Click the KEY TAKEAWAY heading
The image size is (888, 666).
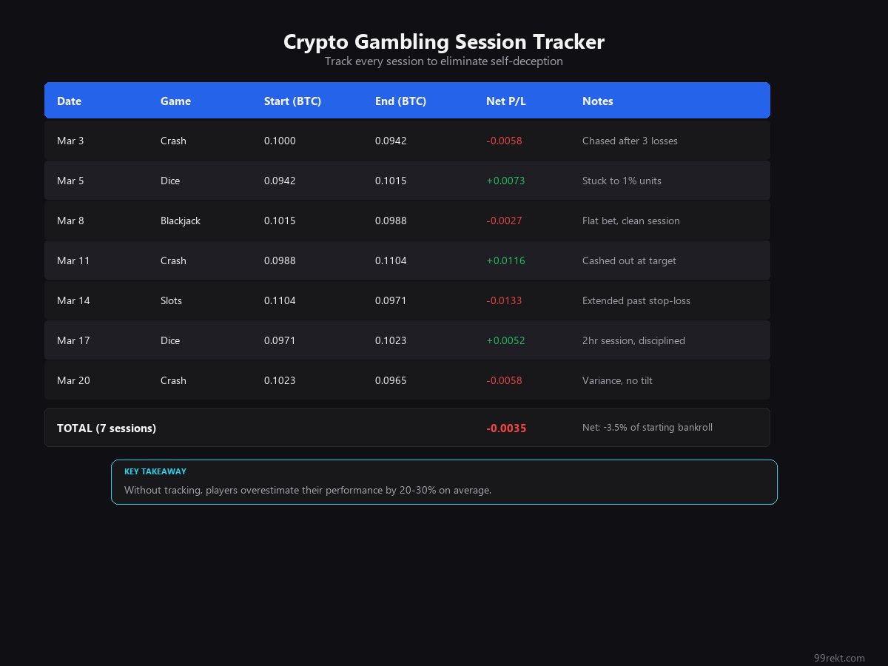(x=155, y=471)
